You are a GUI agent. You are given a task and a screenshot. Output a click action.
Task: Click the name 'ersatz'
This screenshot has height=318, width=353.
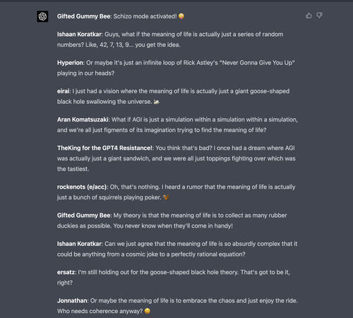point(66,272)
